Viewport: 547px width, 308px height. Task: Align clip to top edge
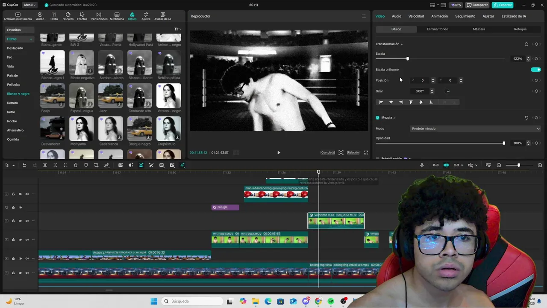(411, 102)
